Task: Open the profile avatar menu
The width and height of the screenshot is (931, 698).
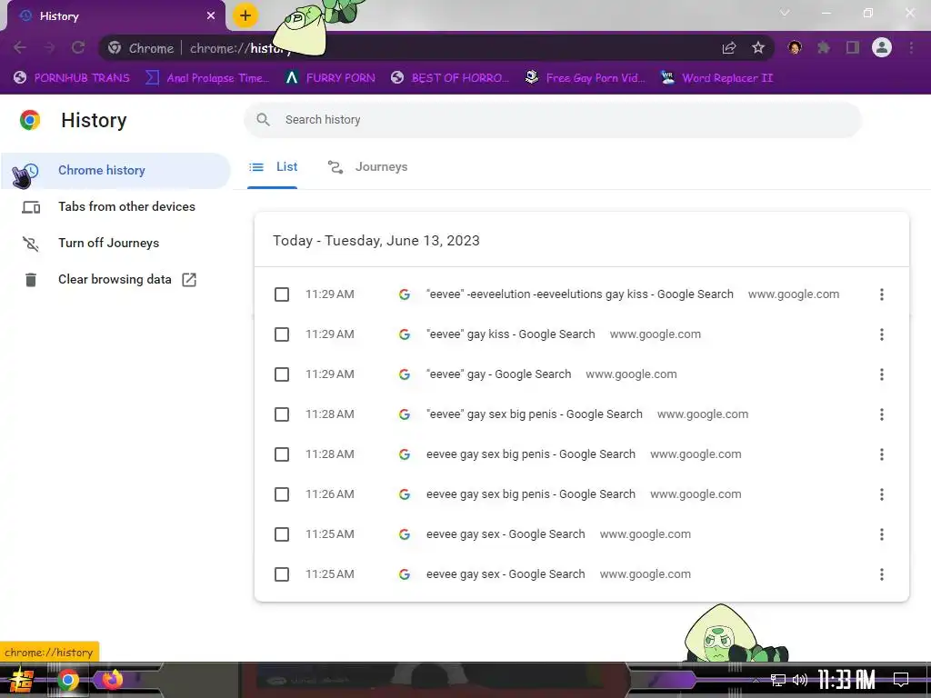Action: click(x=882, y=47)
